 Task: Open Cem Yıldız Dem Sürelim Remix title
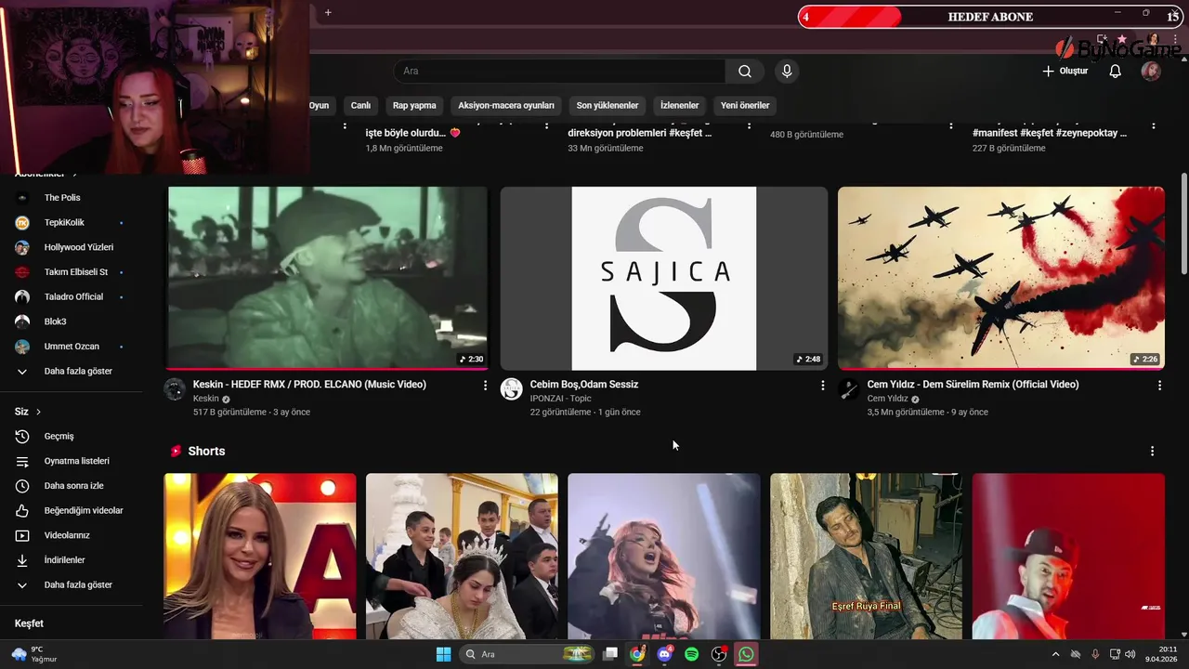[x=973, y=385]
